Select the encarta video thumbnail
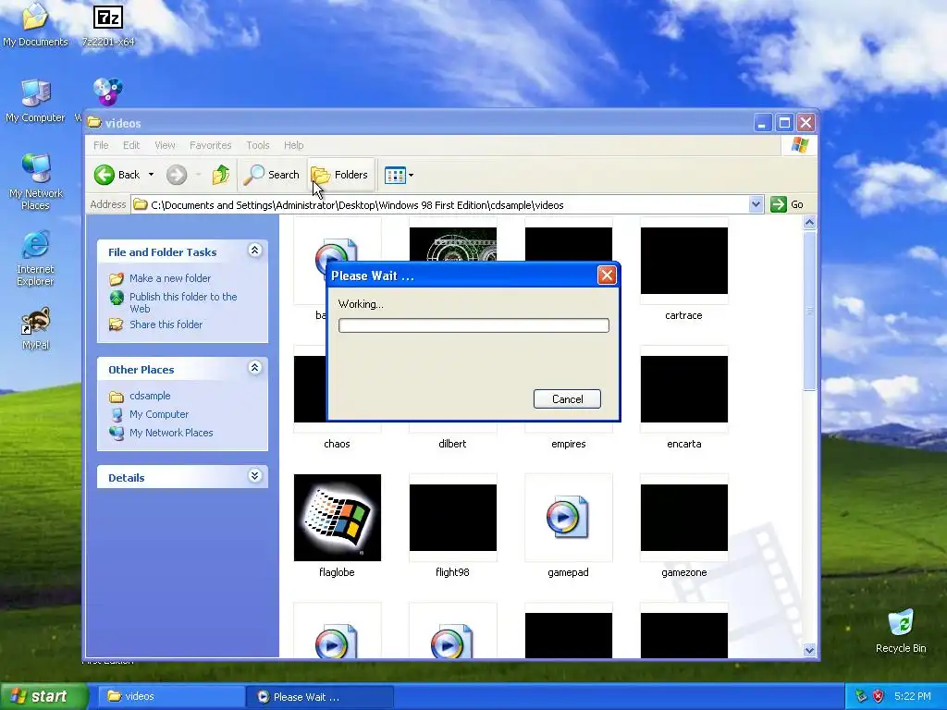 coord(683,389)
